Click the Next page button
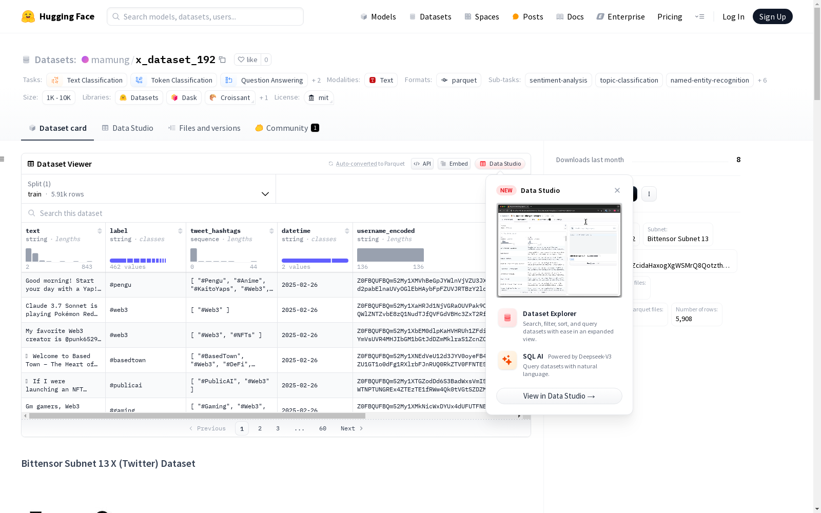The image size is (821, 513). (x=352, y=428)
